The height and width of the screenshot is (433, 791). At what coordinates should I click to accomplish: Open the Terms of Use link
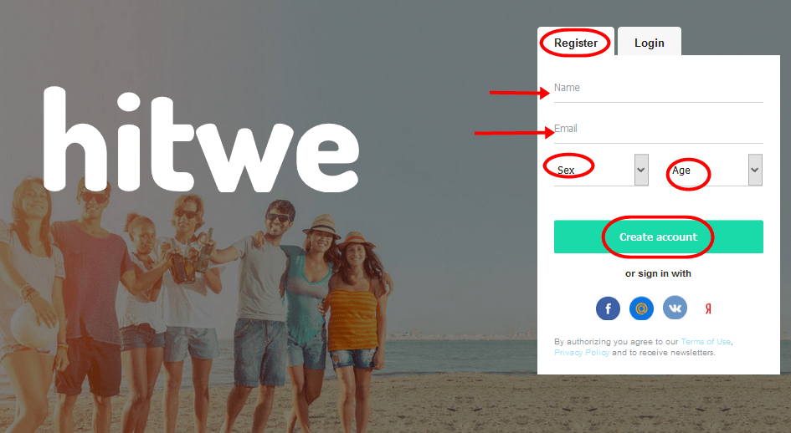click(x=706, y=341)
